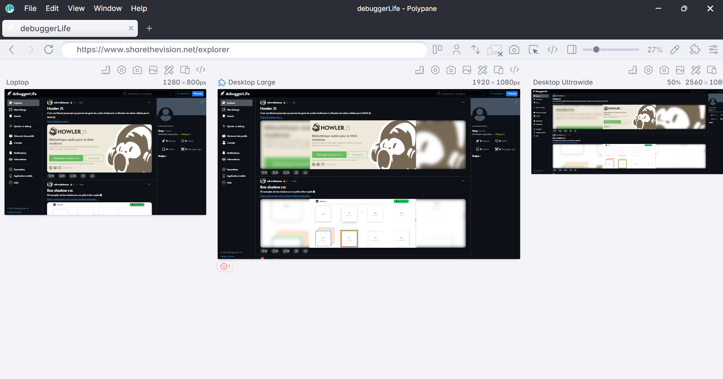
Task: Go back to previous page
Action: (12, 50)
